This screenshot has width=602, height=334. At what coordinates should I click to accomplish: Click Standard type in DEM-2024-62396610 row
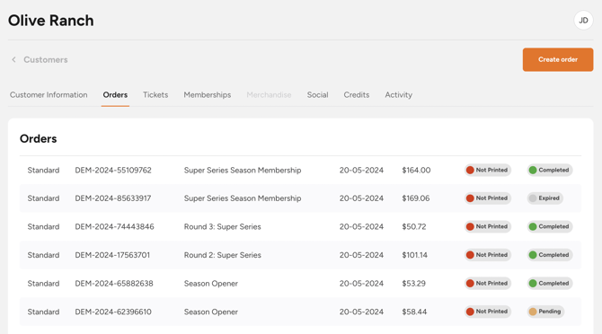tap(43, 312)
